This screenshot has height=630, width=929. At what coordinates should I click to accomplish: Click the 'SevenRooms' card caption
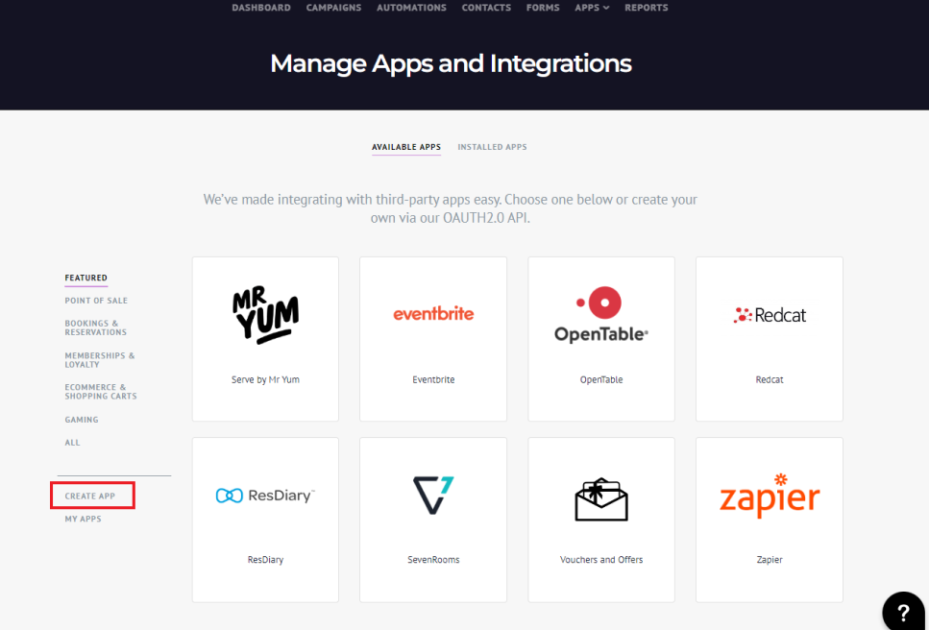pos(433,560)
